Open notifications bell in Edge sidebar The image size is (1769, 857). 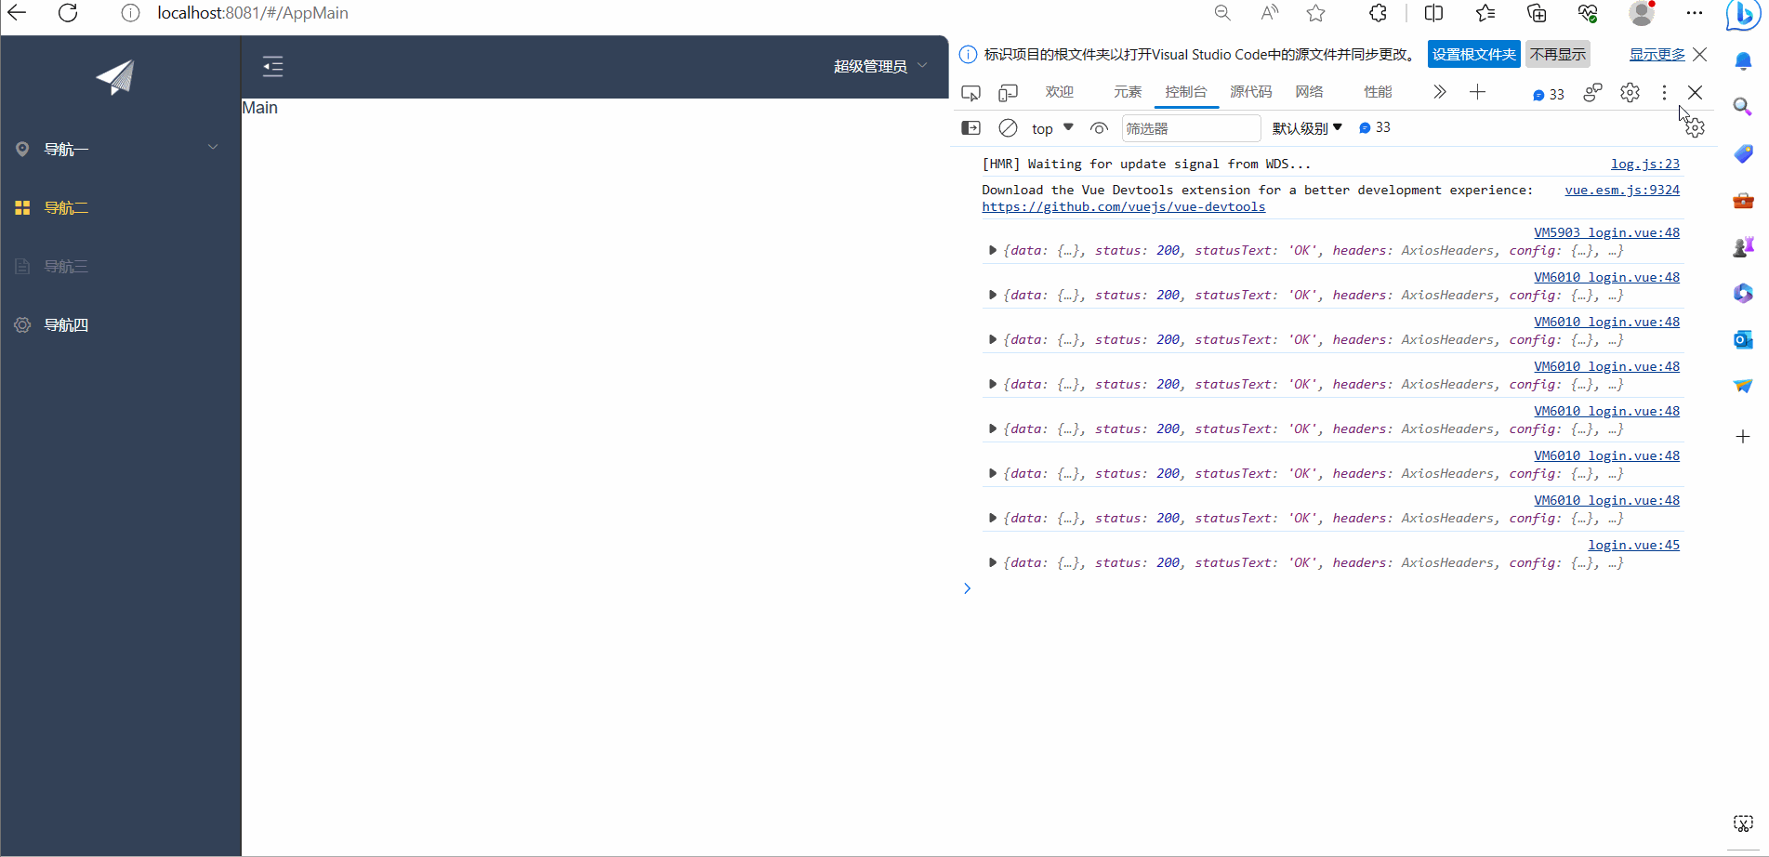click(x=1743, y=61)
